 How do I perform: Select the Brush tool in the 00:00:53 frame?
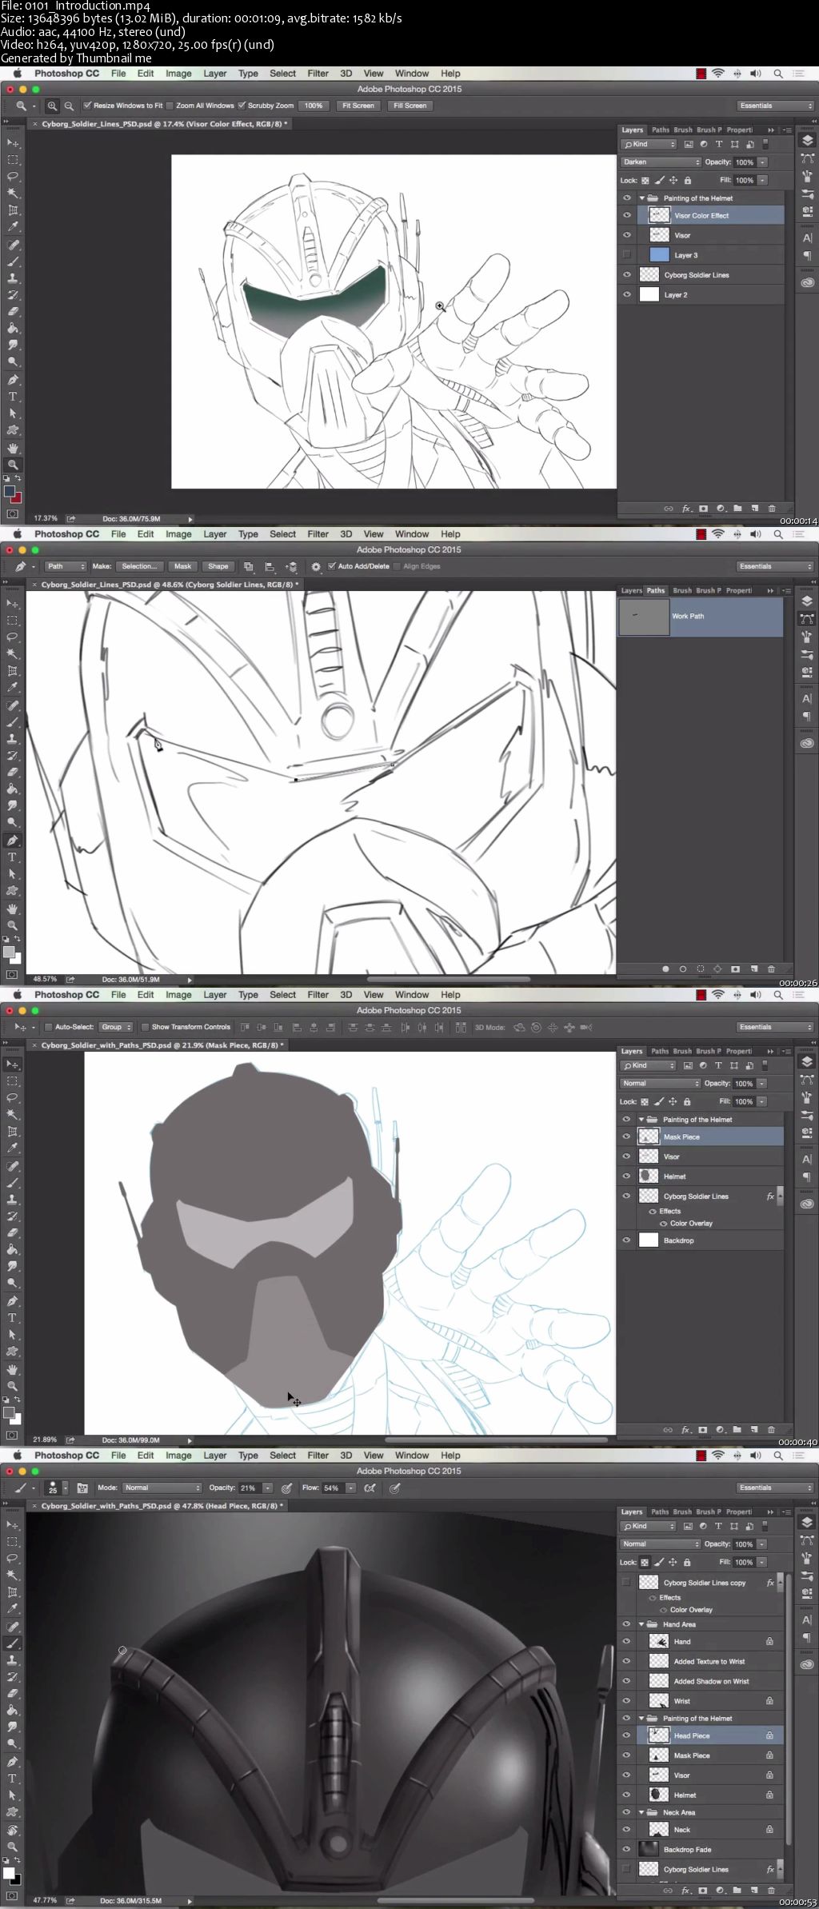tap(13, 1643)
